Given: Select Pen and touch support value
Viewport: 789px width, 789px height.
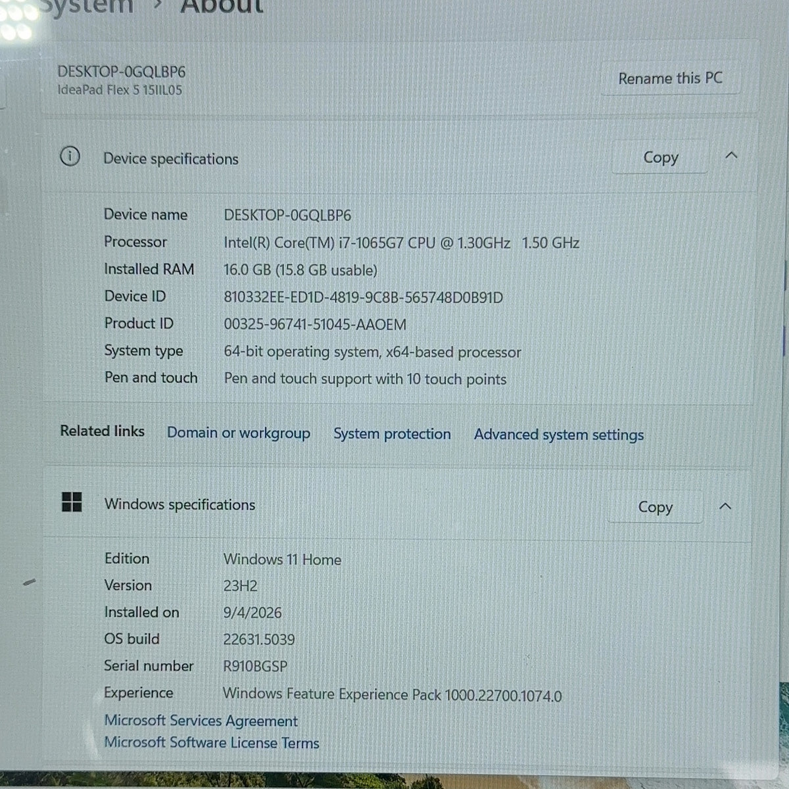Looking at the screenshot, I should tap(365, 379).
